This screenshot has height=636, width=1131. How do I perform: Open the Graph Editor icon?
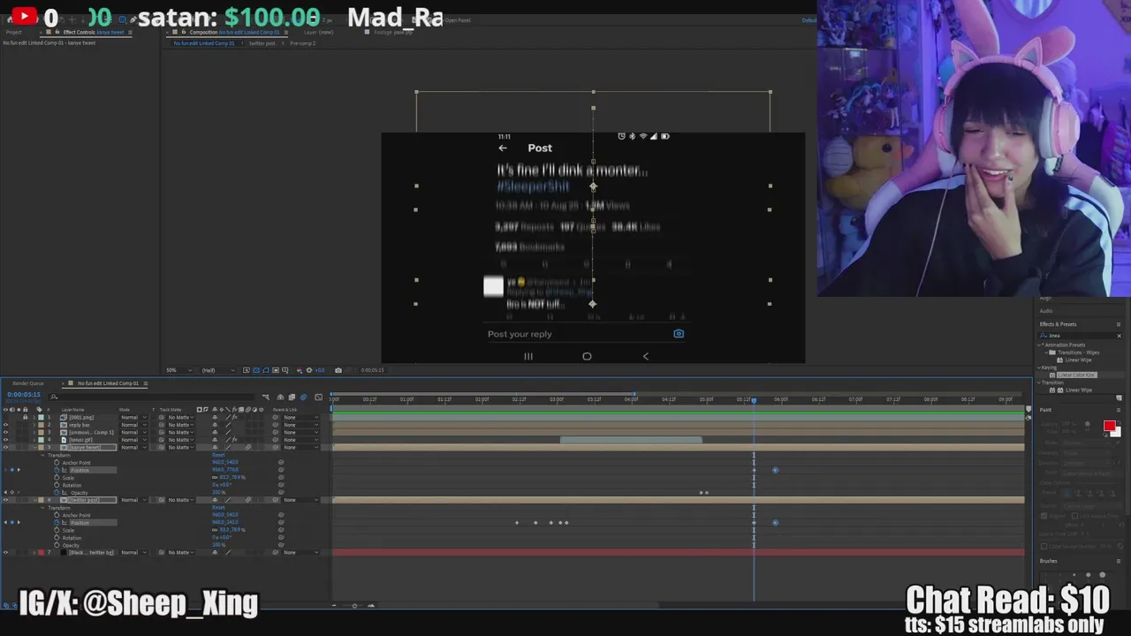pos(318,397)
